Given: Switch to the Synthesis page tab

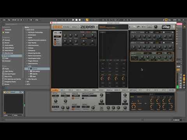Looking at the screenshot, I should (x=58, y=27).
